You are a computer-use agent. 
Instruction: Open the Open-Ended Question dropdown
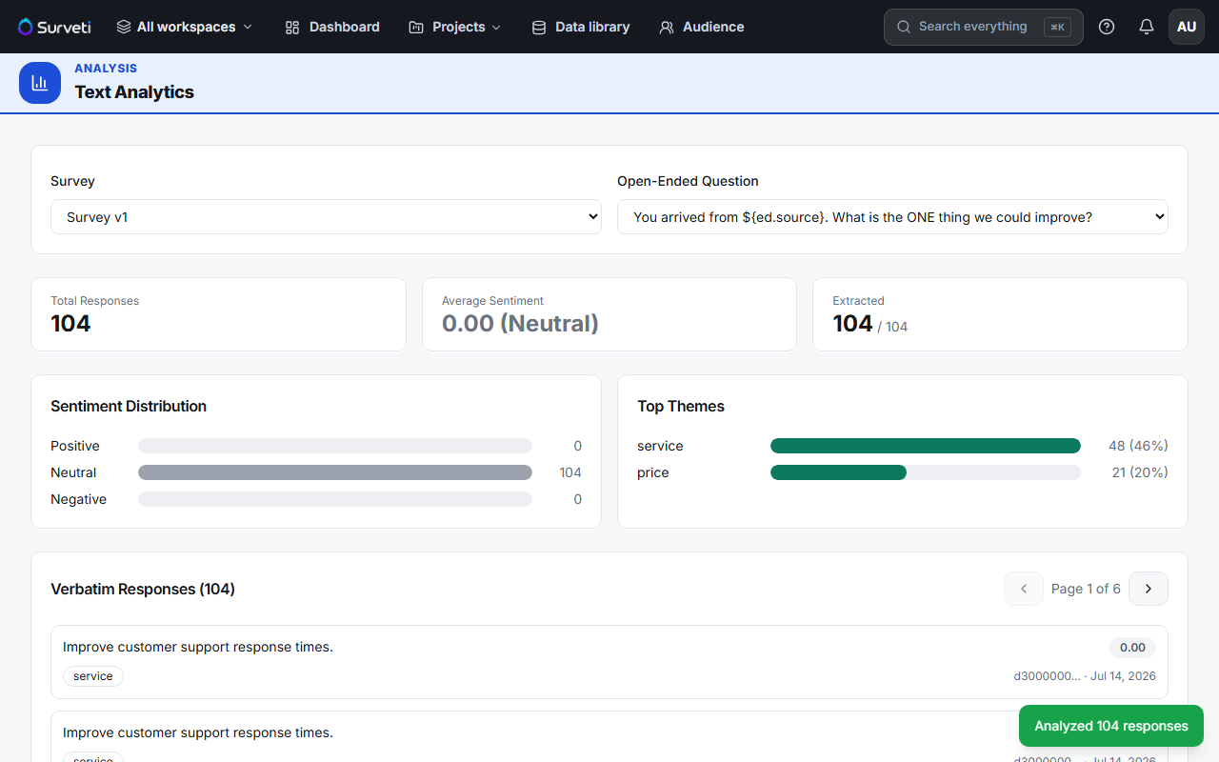(892, 216)
